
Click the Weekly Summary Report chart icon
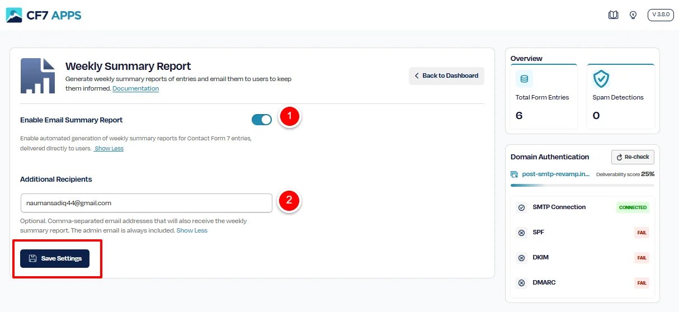coord(37,75)
